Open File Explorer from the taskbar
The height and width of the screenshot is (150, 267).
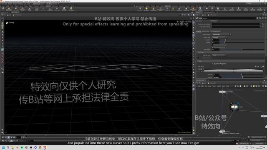click(x=13, y=147)
